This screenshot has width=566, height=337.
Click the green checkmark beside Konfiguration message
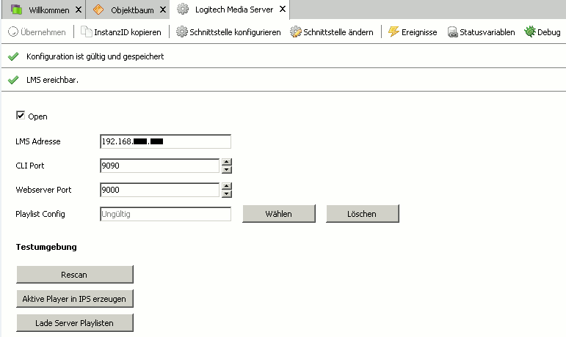pyautogui.click(x=13, y=56)
